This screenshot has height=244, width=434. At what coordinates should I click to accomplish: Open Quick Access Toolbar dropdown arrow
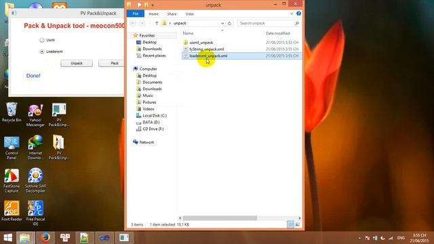pos(153,5)
